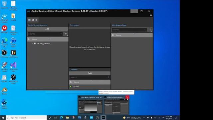Image resolution: width=213 pixels, height=120 pixels.
Task: Click the global context green indicator
Action: tap(71, 86)
